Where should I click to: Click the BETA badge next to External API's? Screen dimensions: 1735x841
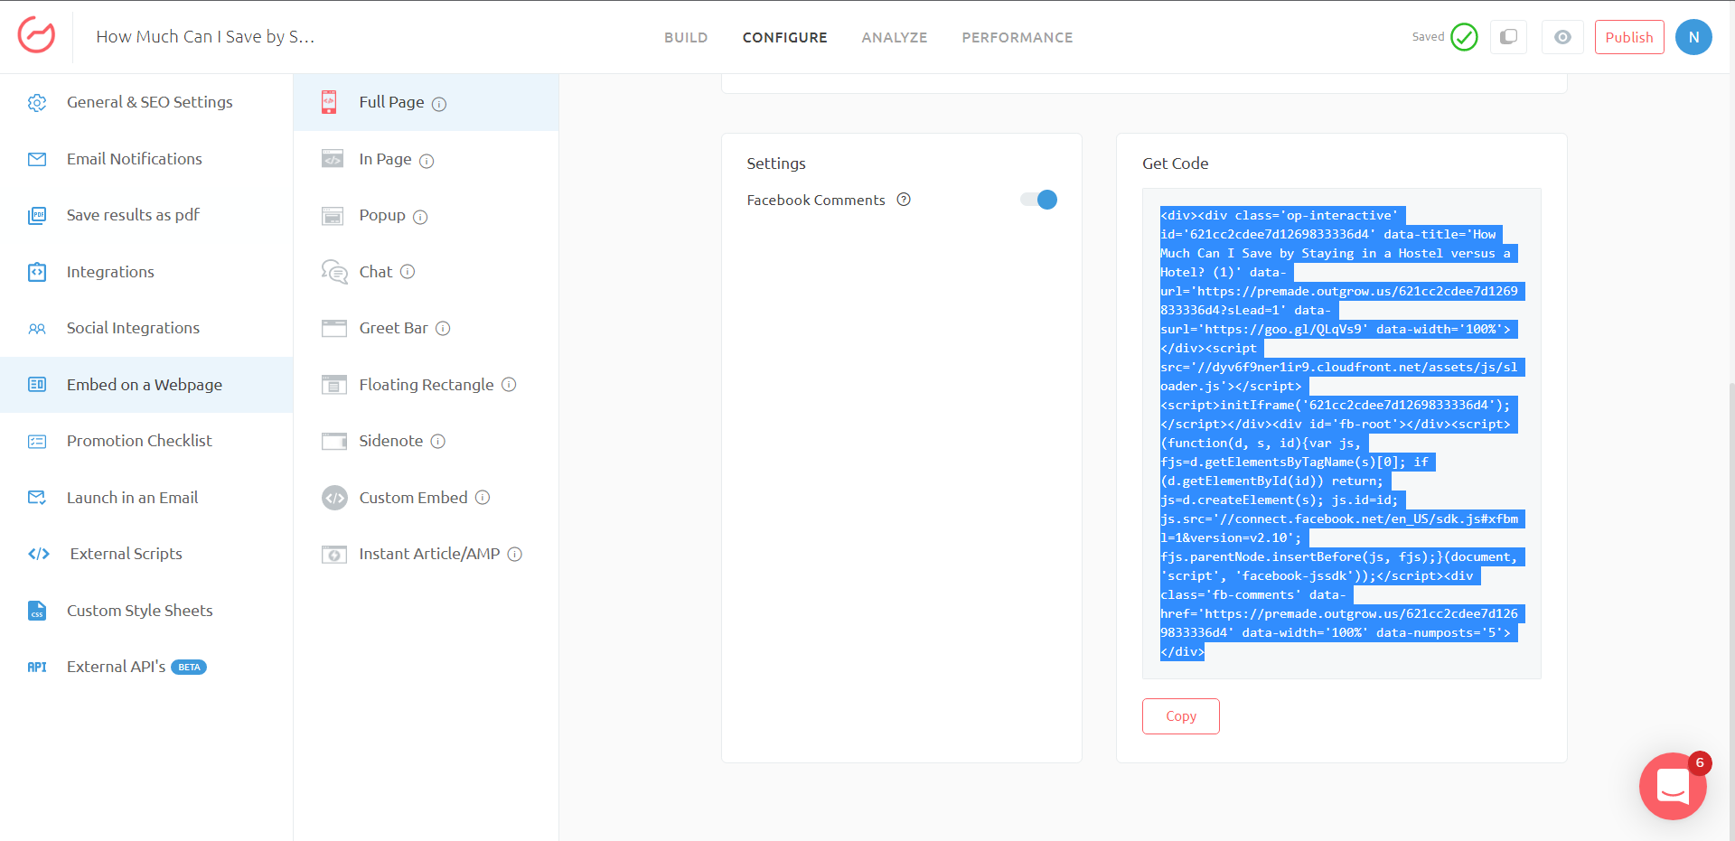pyautogui.click(x=189, y=668)
